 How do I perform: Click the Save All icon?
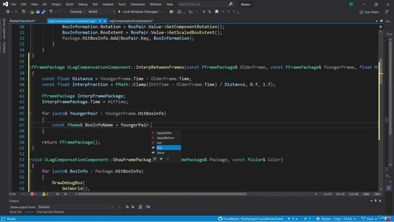click(43, 12)
